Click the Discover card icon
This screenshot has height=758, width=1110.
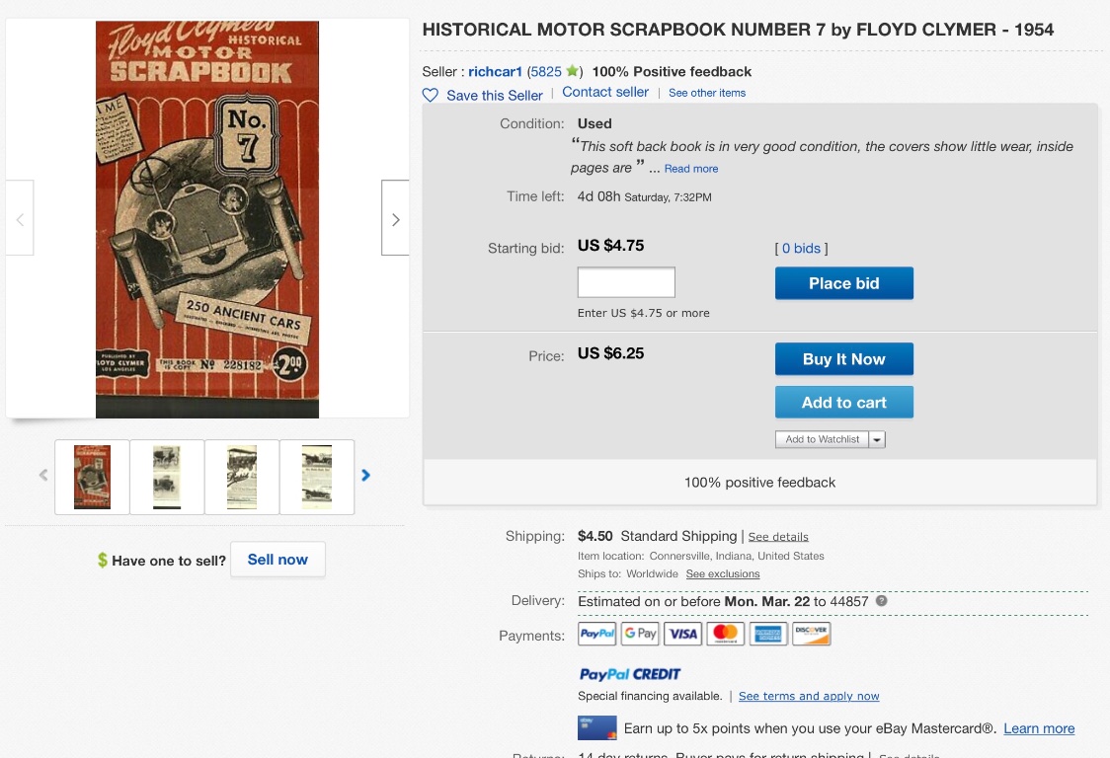(811, 634)
